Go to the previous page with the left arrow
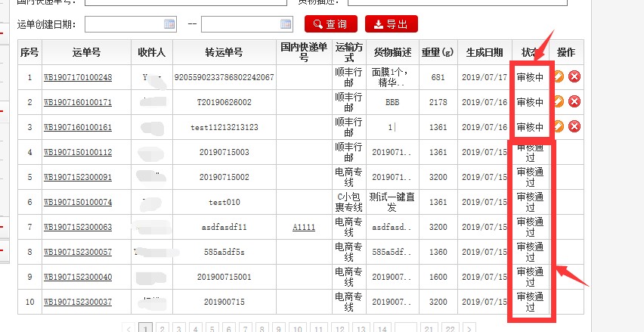 [x=128, y=329]
